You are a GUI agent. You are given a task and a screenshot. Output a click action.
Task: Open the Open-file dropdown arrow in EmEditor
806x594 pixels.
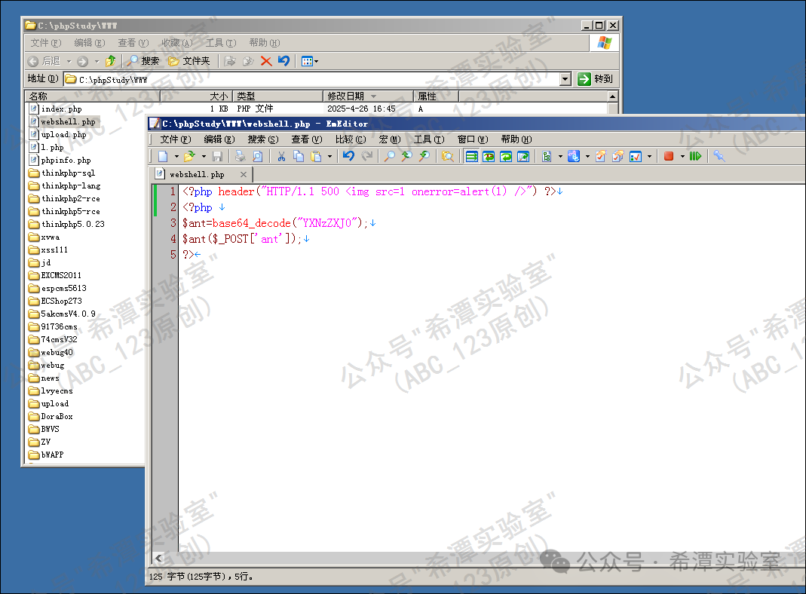(204, 156)
